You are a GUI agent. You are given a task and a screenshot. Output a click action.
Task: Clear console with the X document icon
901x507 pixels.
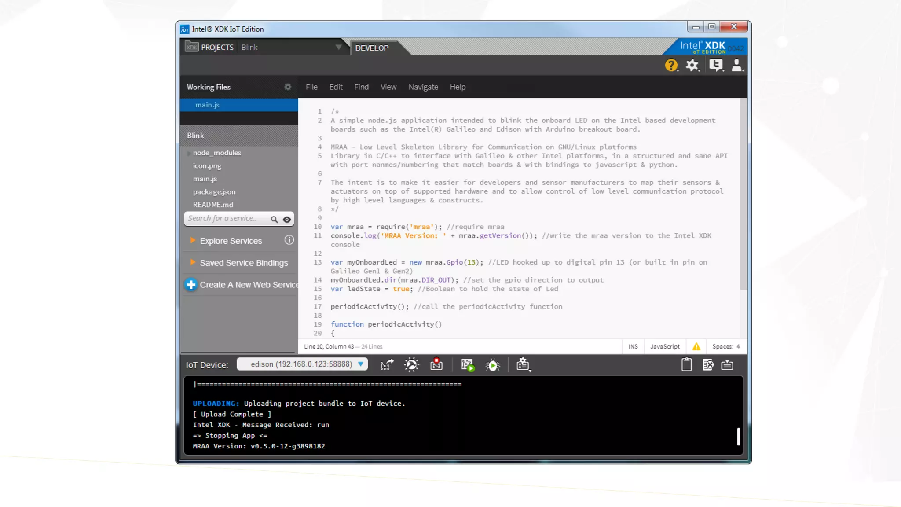(707, 365)
